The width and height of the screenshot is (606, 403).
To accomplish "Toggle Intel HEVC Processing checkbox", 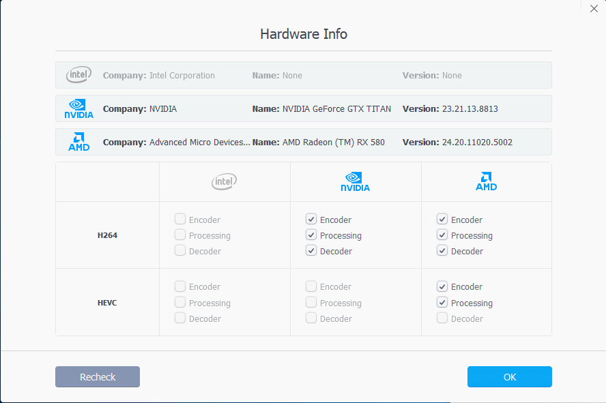I will pos(180,302).
